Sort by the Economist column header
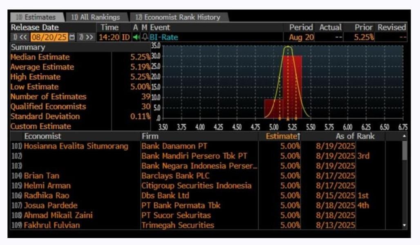420x245 pixels. pyautogui.click(x=42, y=136)
